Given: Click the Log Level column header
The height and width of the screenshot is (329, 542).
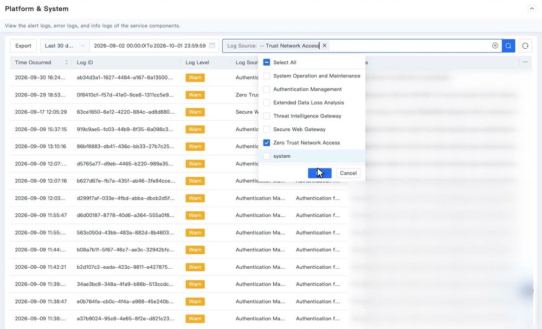Looking at the screenshot, I should click(x=197, y=62).
